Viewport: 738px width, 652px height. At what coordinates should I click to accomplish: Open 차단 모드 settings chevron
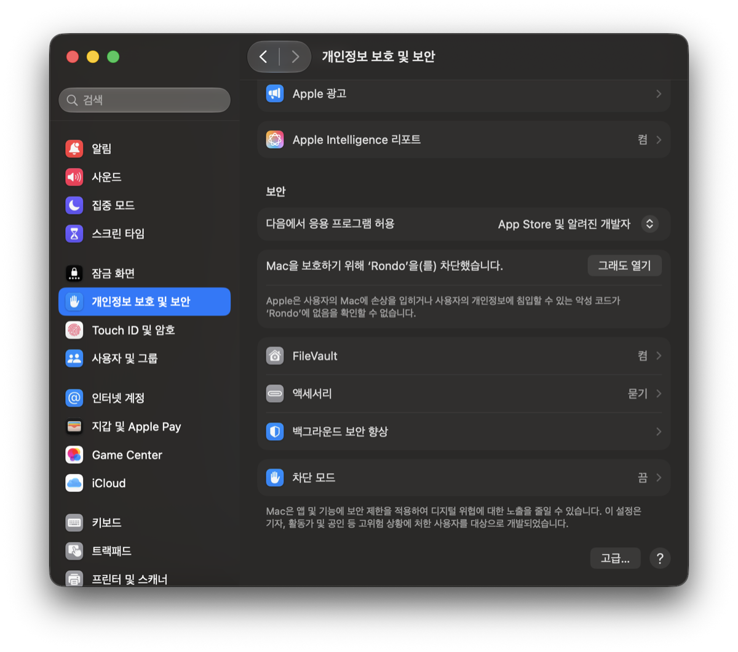pyautogui.click(x=659, y=477)
